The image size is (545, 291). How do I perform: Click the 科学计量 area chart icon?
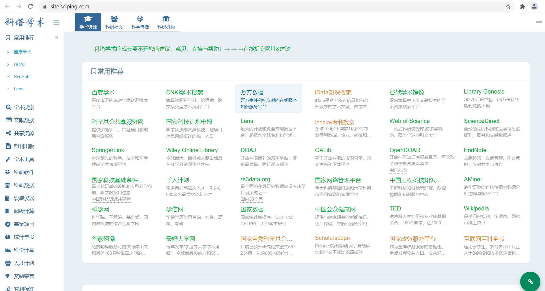pyautogui.click(x=8, y=250)
